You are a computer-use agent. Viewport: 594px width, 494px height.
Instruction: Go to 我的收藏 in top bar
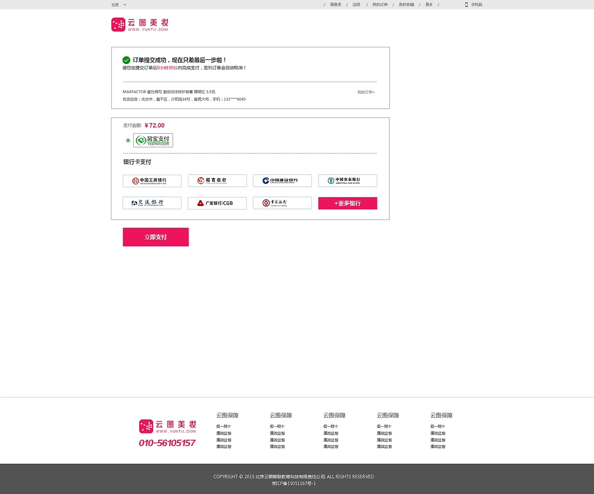tap(407, 5)
